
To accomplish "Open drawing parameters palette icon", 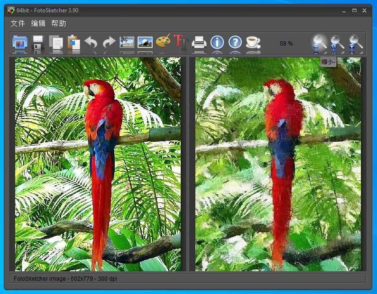I will click(x=163, y=42).
